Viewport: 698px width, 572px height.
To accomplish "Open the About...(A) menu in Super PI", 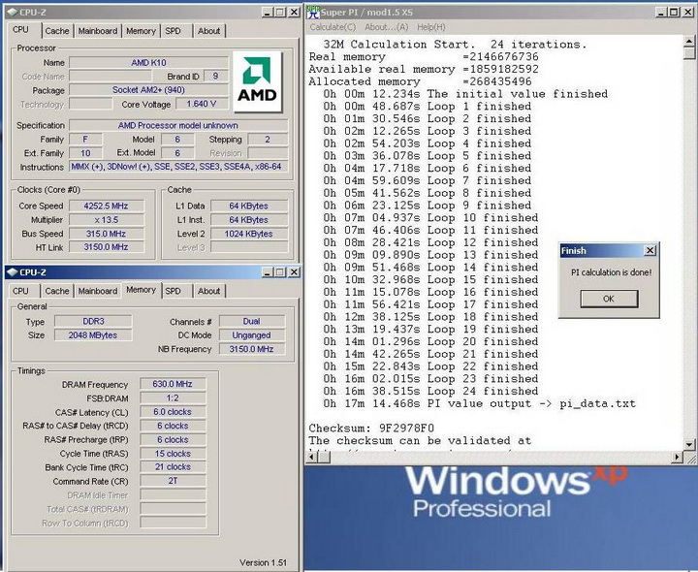I will [387, 27].
